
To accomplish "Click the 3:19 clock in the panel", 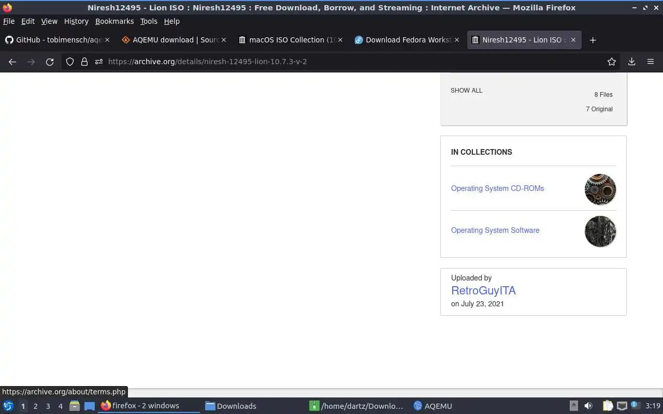I will (653, 406).
